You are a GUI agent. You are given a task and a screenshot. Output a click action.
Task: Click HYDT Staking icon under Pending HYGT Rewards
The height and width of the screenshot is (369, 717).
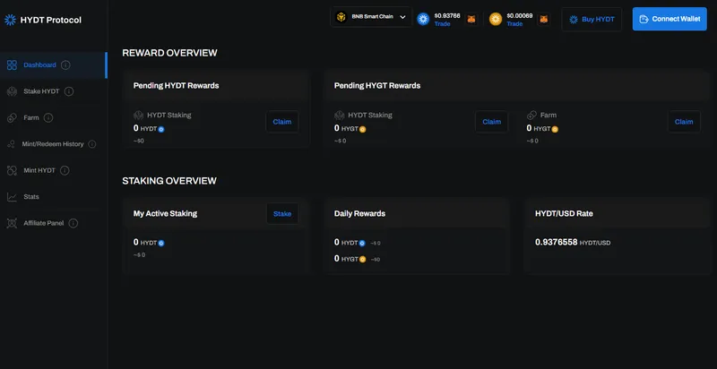(x=340, y=115)
